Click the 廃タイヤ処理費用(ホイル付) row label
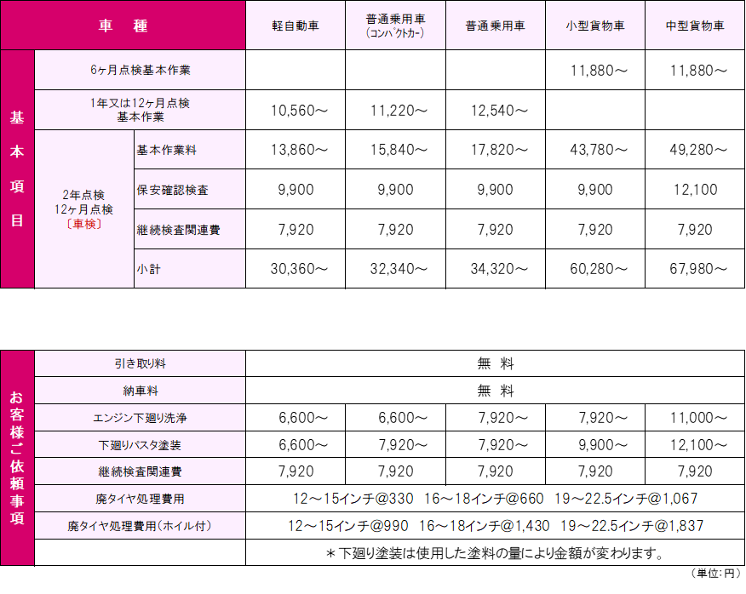The height and width of the screenshot is (594, 746). tap(140, 526)
